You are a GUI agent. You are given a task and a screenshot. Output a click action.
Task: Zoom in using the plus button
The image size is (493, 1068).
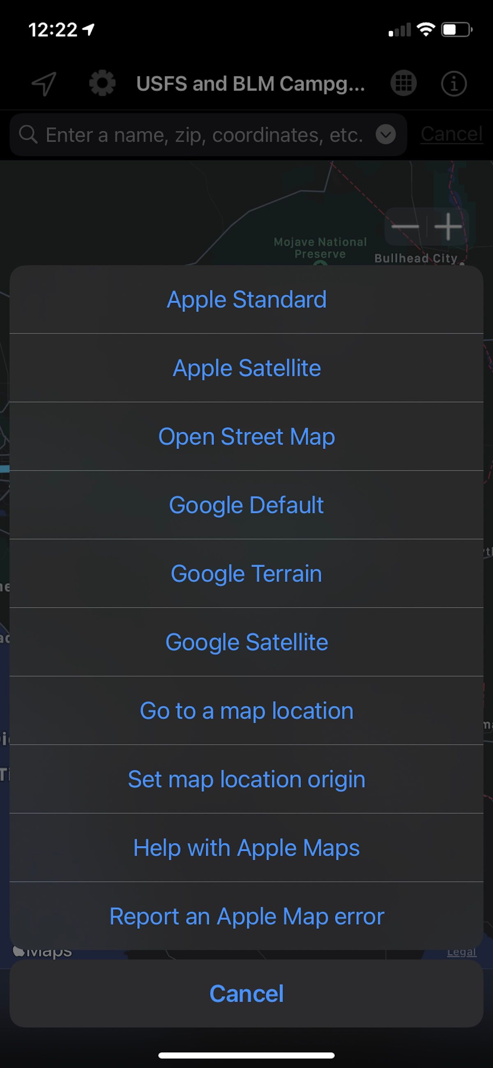(448, 227)
